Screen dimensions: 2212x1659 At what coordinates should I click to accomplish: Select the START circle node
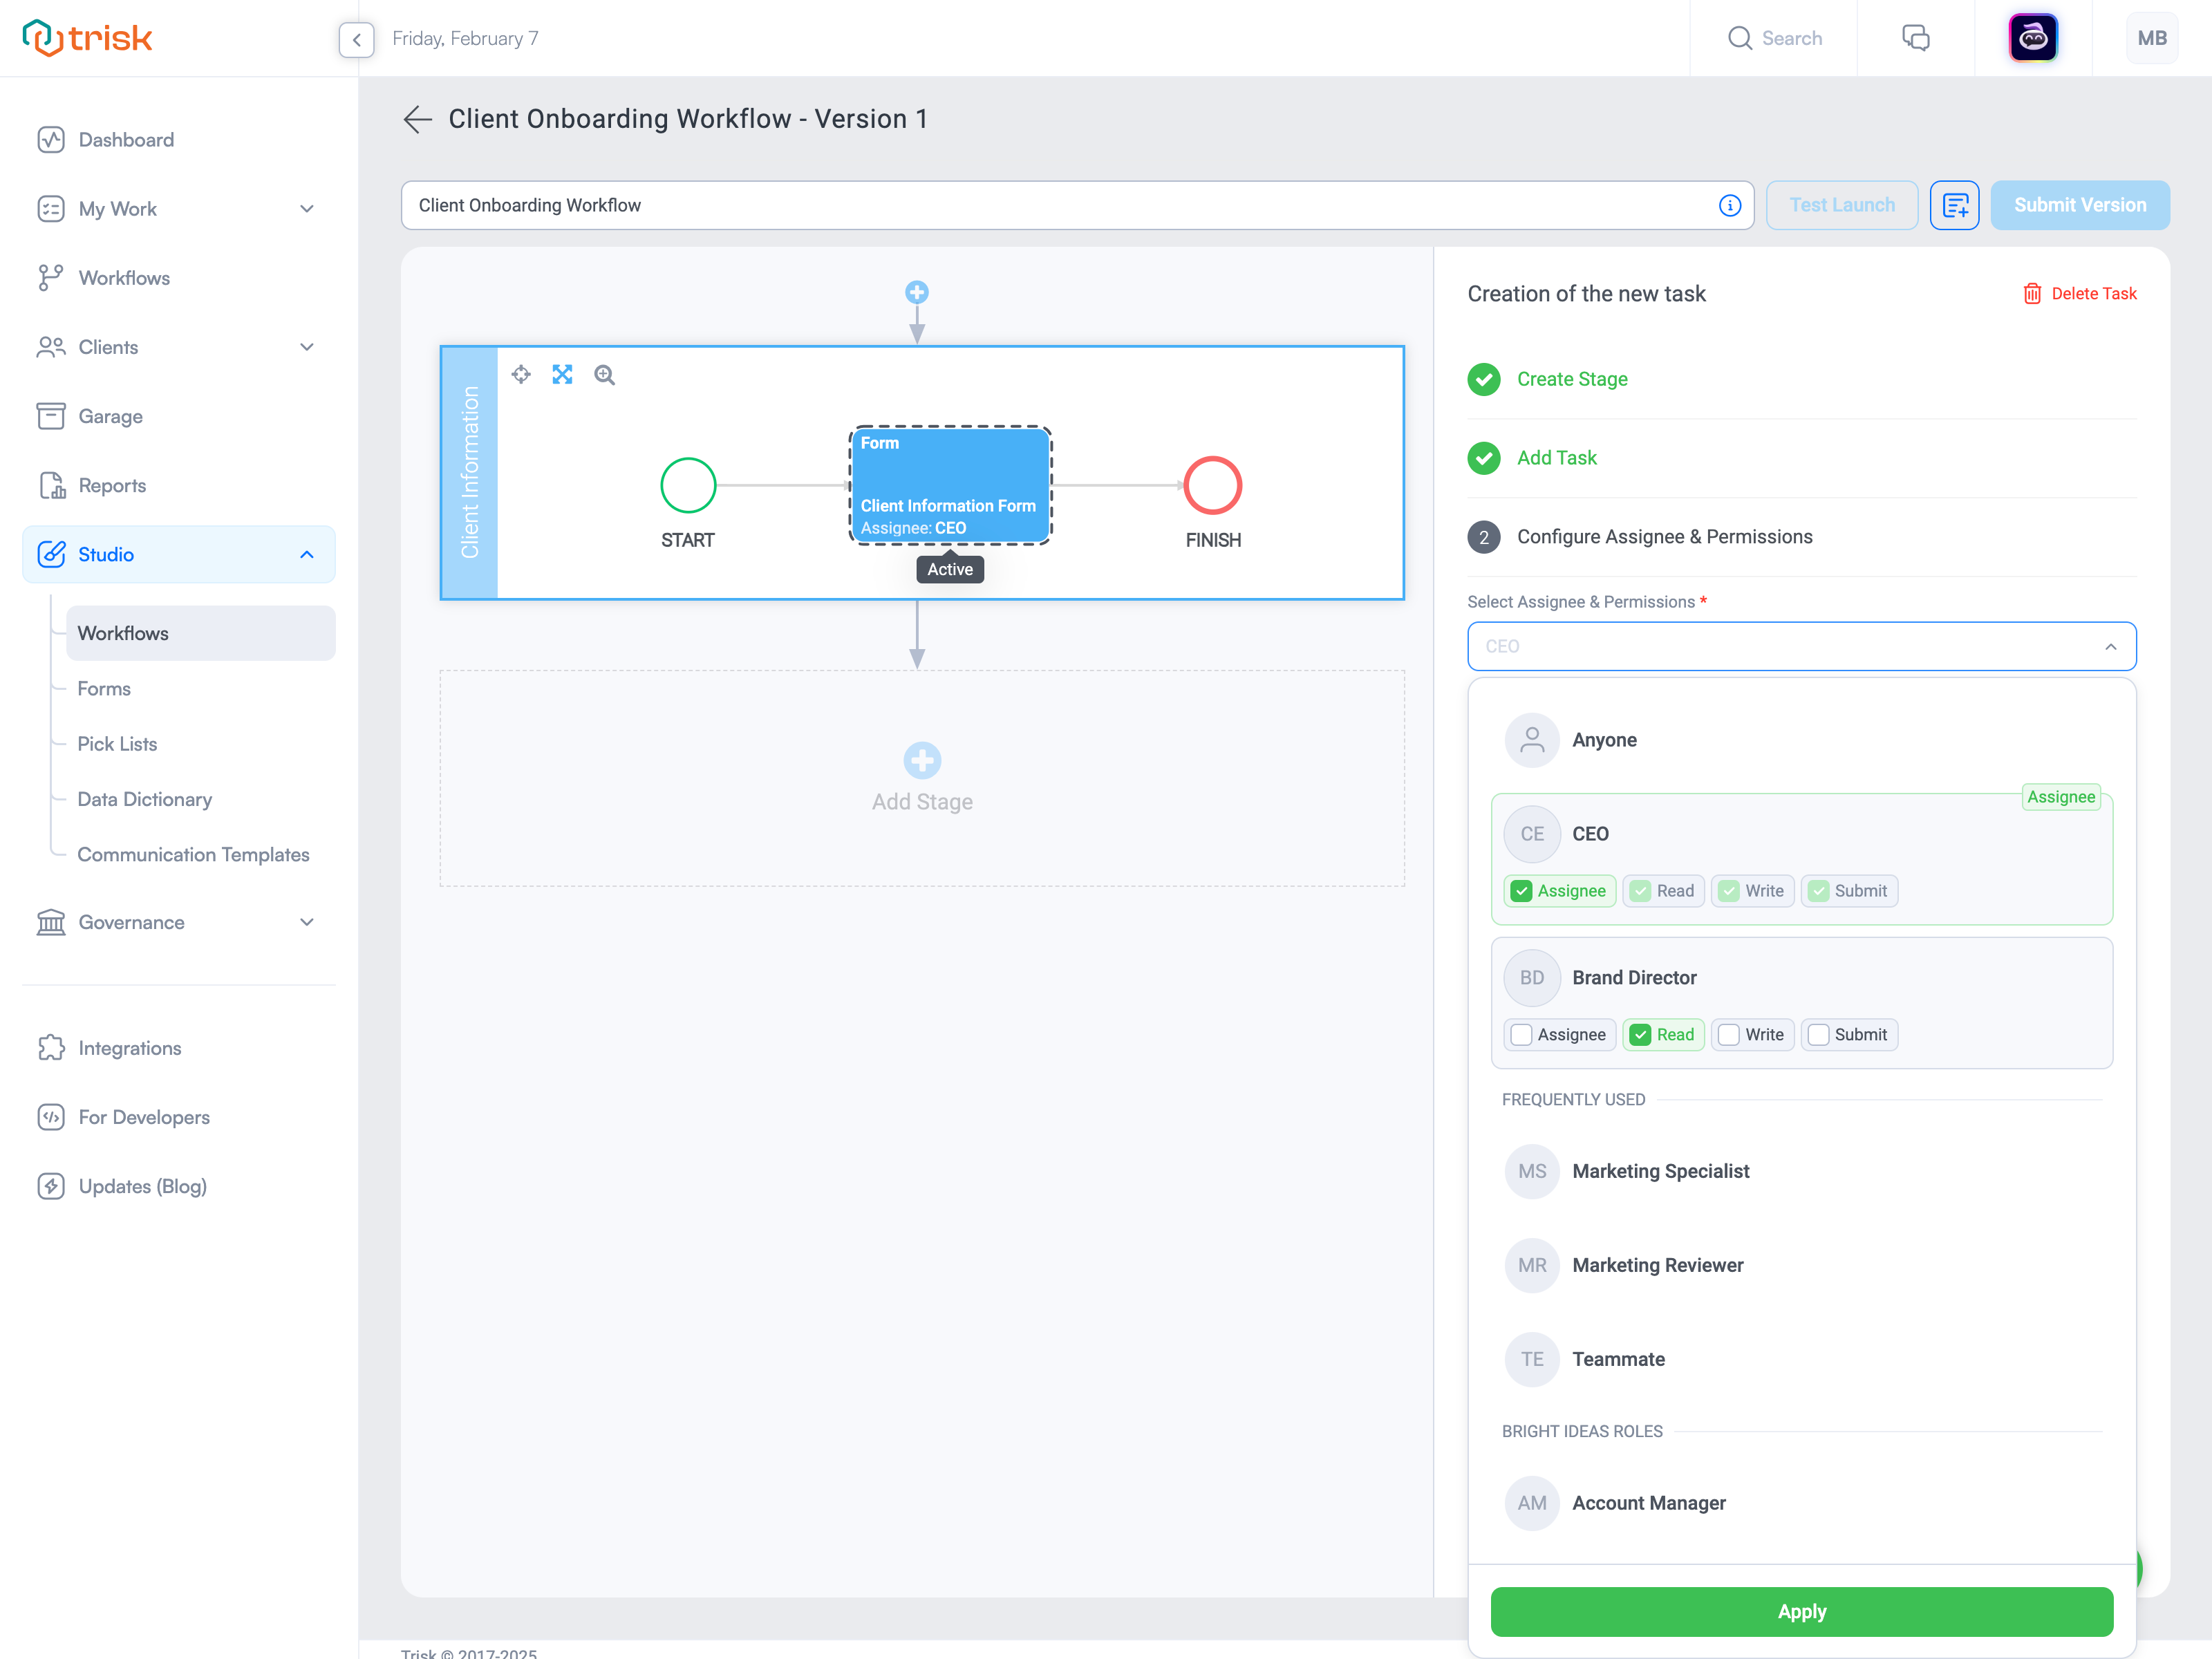[x=688, y=485]
